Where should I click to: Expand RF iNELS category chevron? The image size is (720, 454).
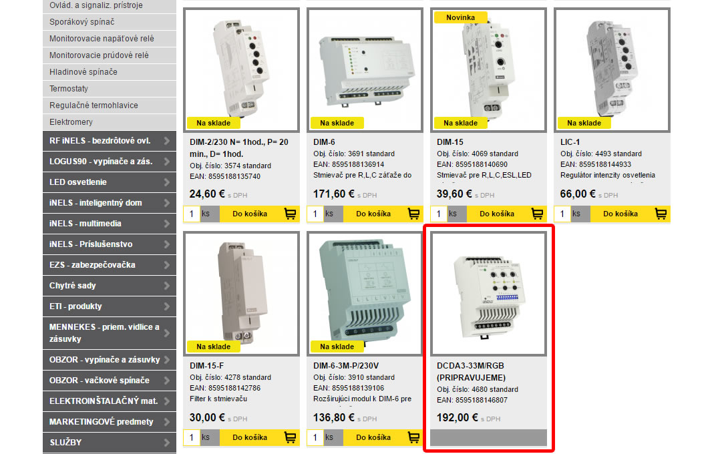pyautogui.click(x=167, y=141)
